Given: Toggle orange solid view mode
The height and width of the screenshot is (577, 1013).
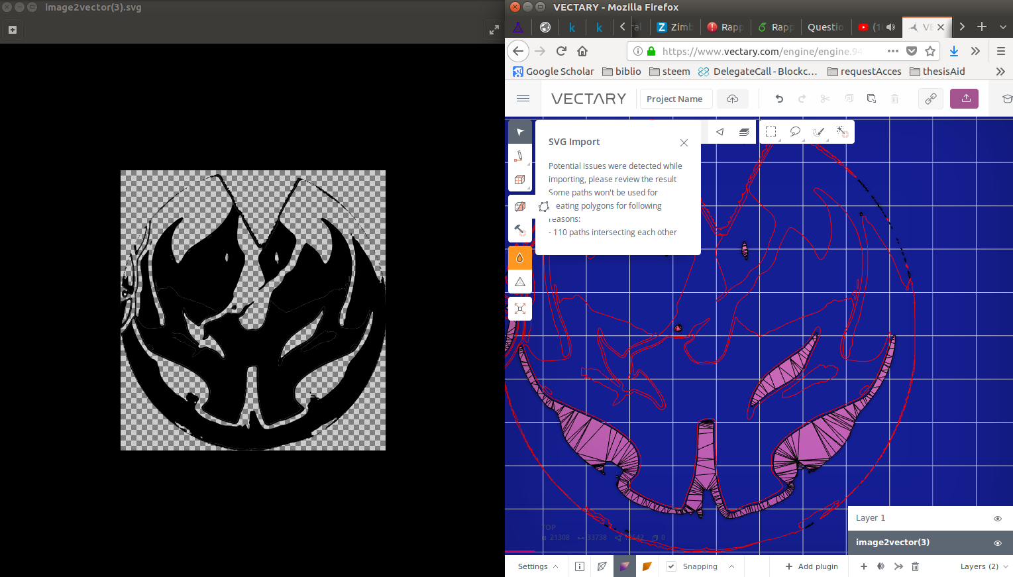Looking at the screenshot, I should pos(647,566).
